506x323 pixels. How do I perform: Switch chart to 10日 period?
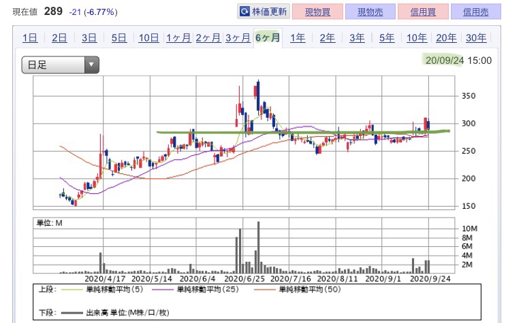tap(148, 38)
